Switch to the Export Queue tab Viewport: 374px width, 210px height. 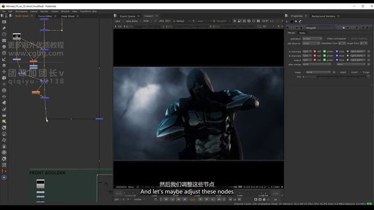tap(127, 16)
